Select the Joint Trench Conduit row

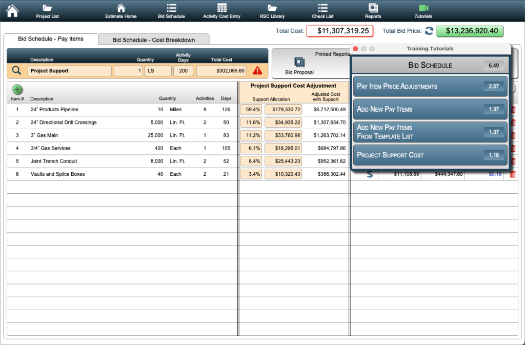coord(122,161)
